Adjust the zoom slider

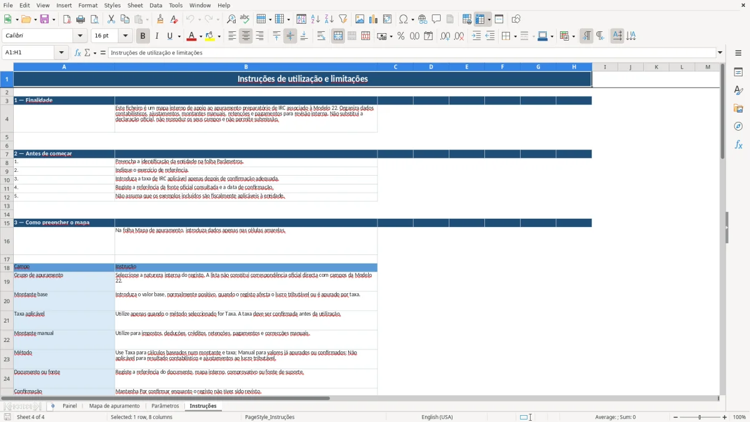(x=700, y=417)
